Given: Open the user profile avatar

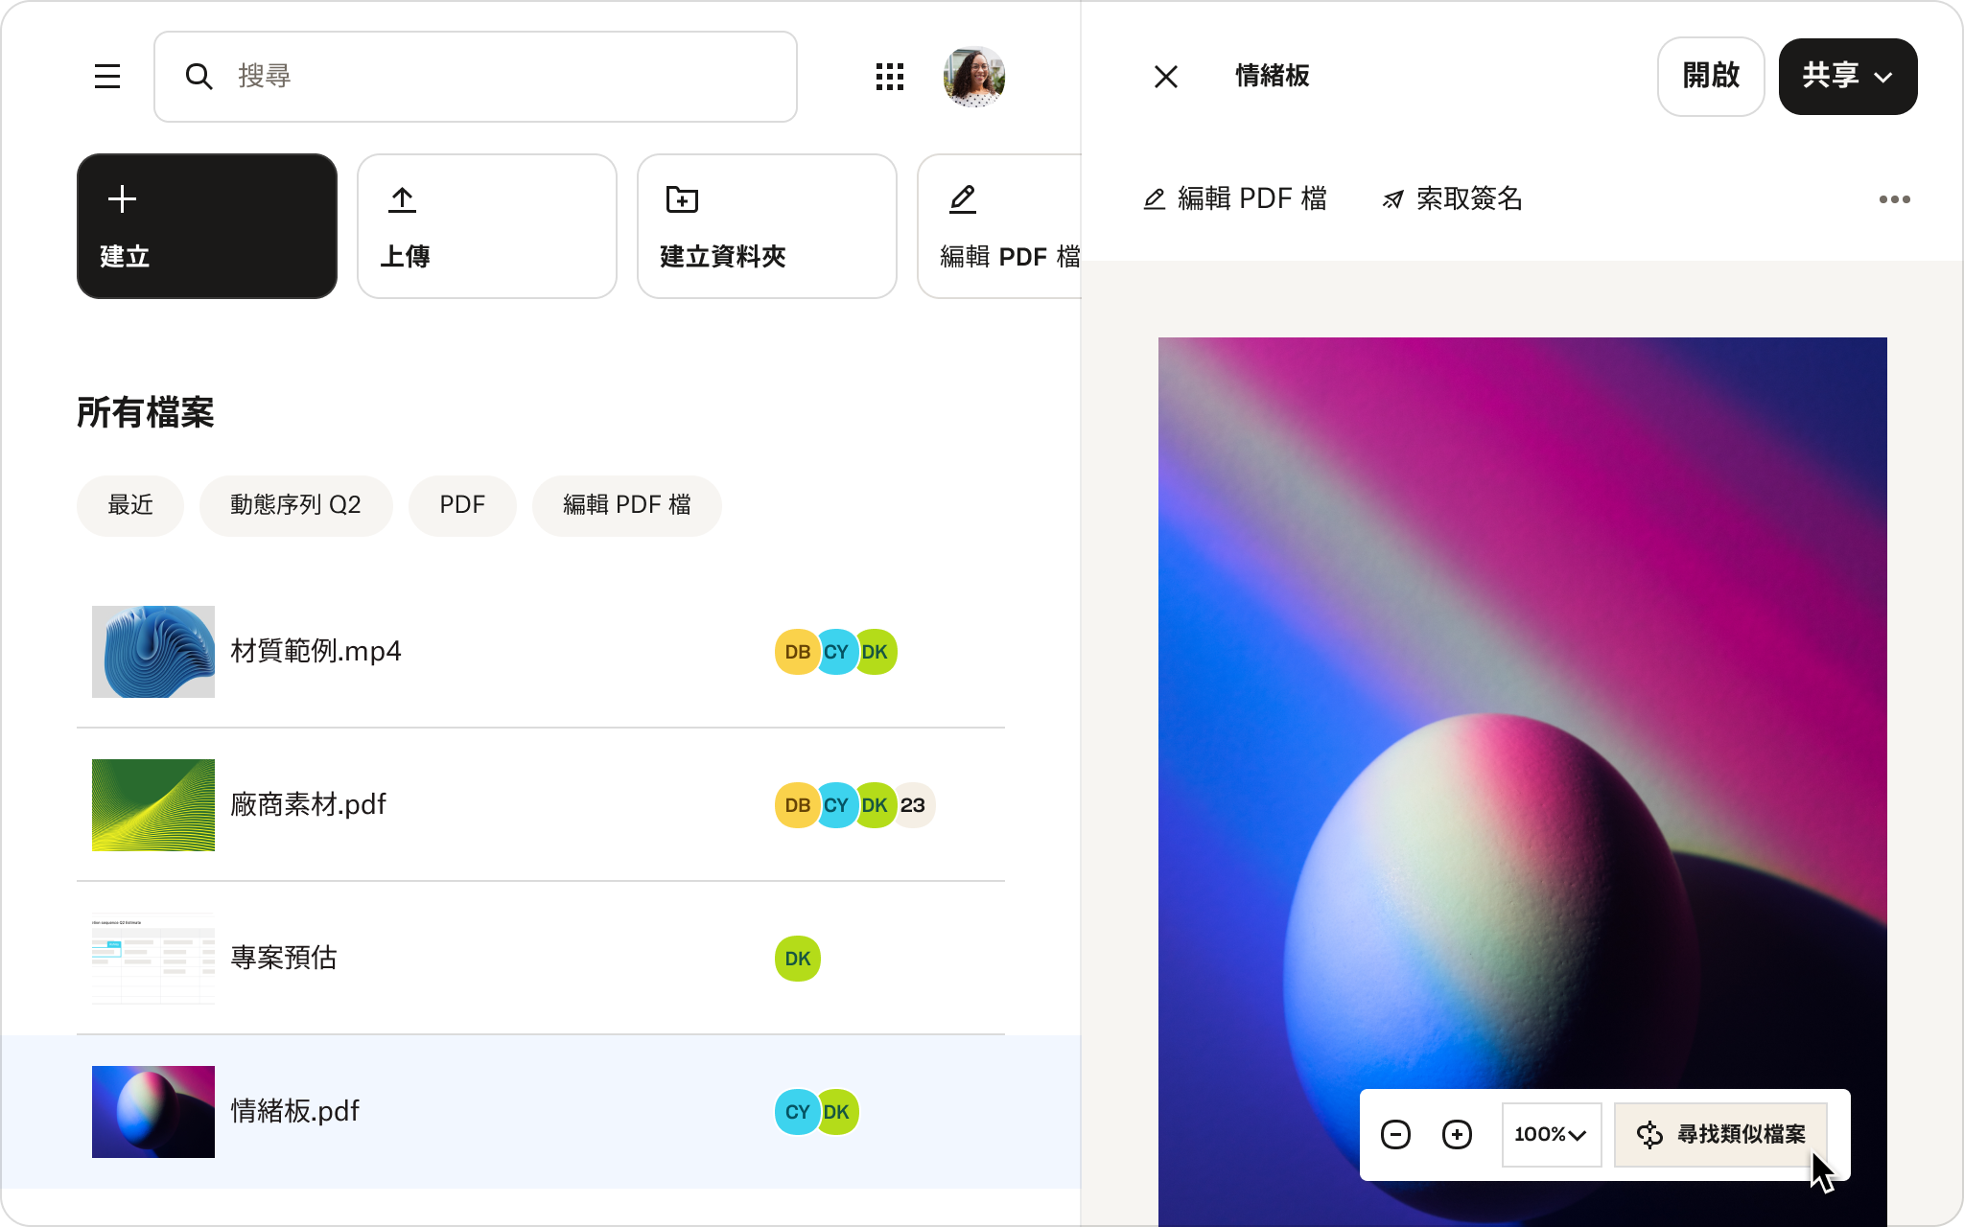Looking at the screenshot, I should coord(974,77).
